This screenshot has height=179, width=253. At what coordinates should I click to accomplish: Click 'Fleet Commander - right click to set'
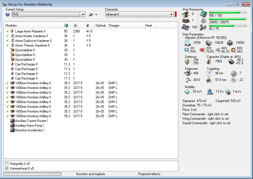coord(205,114)
